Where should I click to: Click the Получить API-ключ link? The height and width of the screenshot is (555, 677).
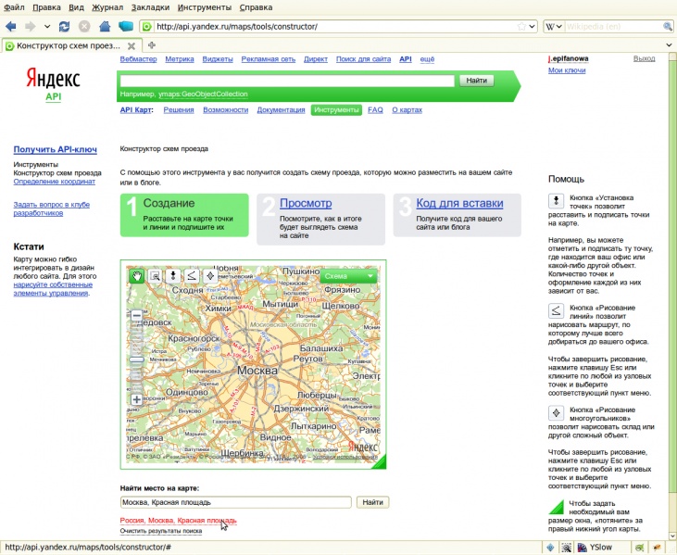(x=56, y=149)
